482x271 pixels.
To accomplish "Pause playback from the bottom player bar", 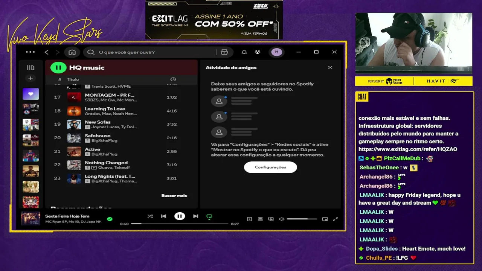I will 180,216.
